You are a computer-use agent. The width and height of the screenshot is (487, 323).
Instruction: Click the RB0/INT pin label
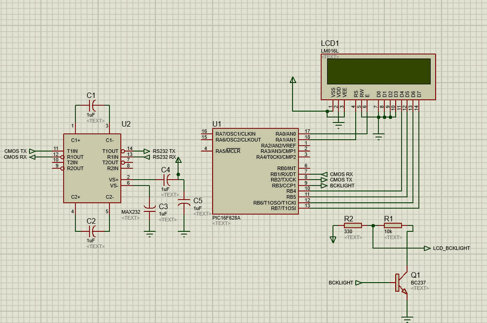point(287,169)
